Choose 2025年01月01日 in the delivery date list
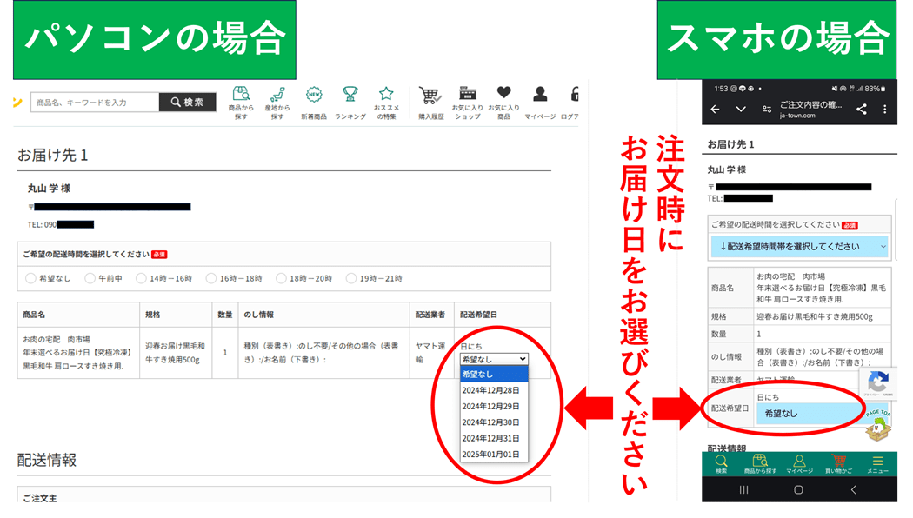Screen dimensions: 913x518 pyautogui.click(x=490, y=454)
